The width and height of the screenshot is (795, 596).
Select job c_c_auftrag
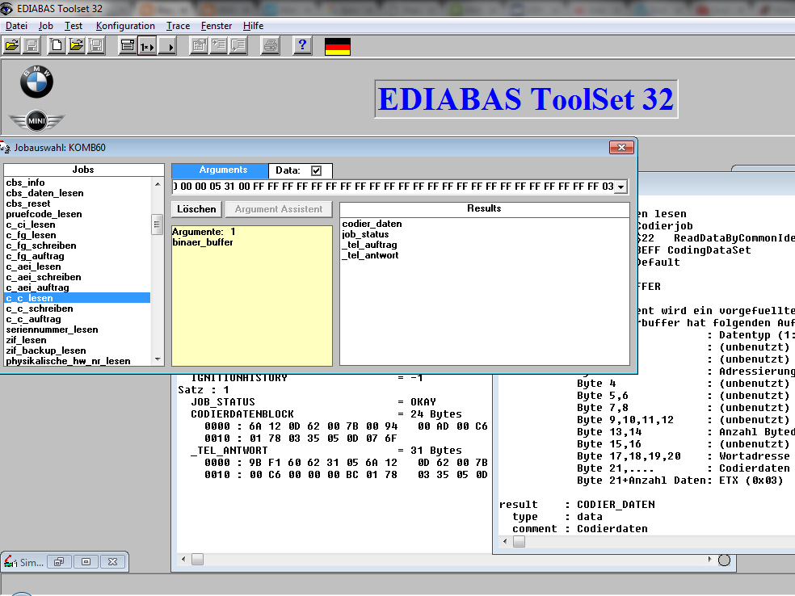[33, 319]
